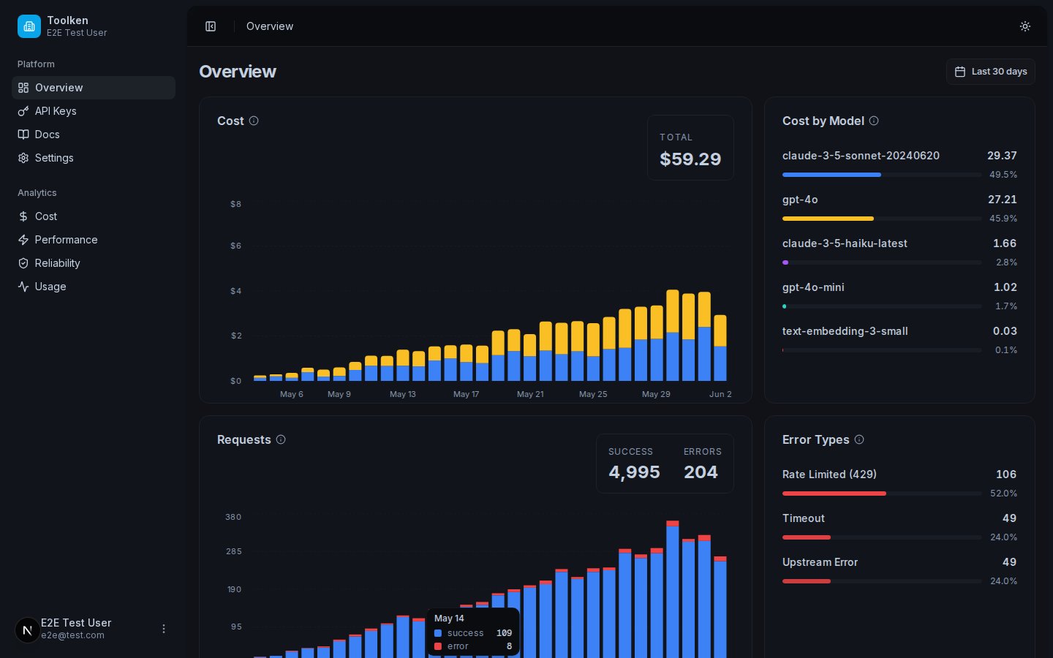Click the lightning icon beside Performance

pos(23,240)
